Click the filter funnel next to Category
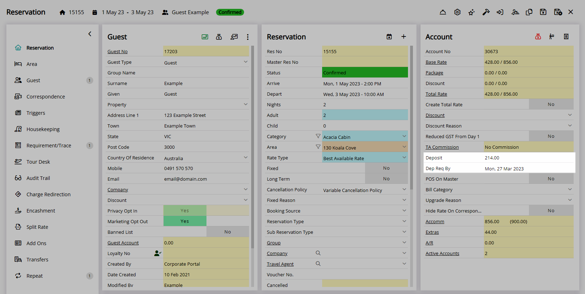 318,136
